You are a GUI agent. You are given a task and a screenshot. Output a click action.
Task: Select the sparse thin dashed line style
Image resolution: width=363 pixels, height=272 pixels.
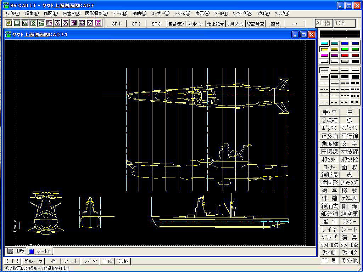324,102
